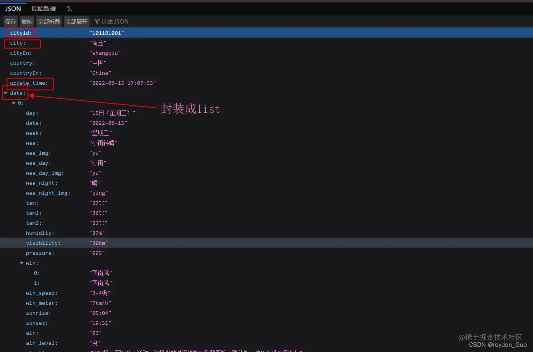Select the wea_img key
Viewport: 533px width, 352px height.
(x=38, y=153)
